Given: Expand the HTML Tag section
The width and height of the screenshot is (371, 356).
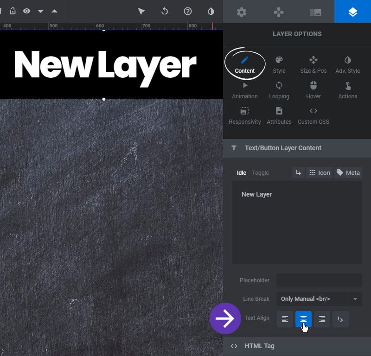Looking at the screenshot, I should [x=297, y=346].
